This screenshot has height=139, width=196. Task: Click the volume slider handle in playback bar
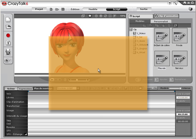click(77, 80)
